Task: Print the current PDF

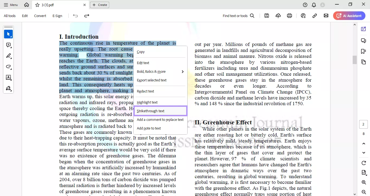Action: point(289,15)
